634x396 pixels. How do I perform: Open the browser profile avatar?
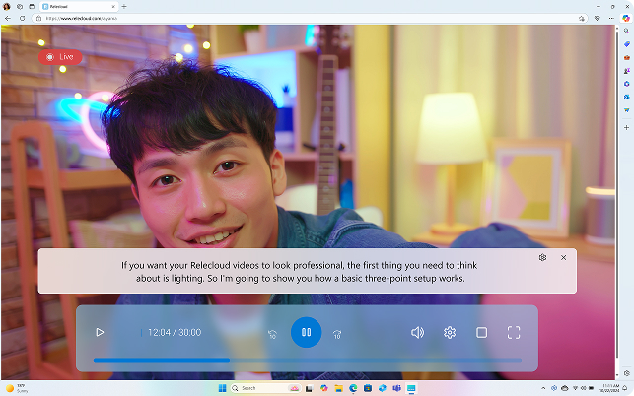pos(7,7)
